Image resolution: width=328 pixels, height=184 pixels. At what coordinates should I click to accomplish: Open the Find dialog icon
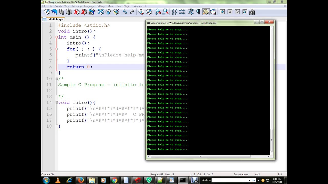[x=141, y=12]
